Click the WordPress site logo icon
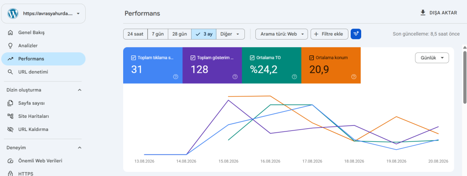The height and width of the screenshot is (176, 467). pyautogui.click(x=13, y=13)
